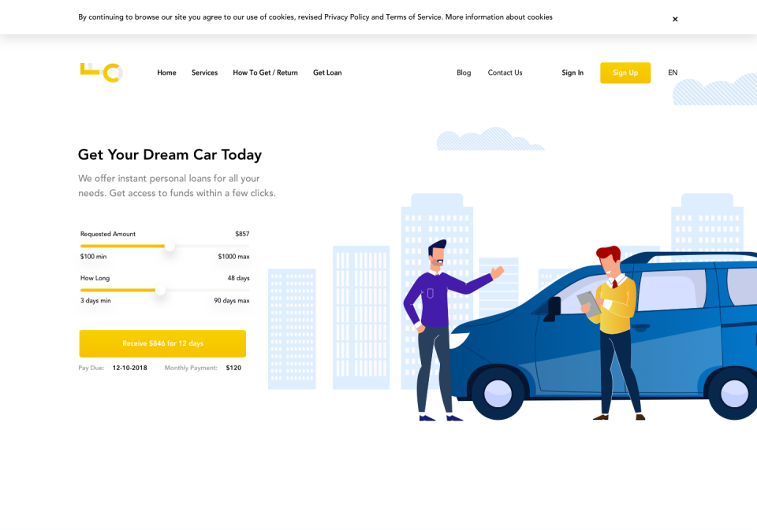Close the cookie consent banner

click(675, 19)
